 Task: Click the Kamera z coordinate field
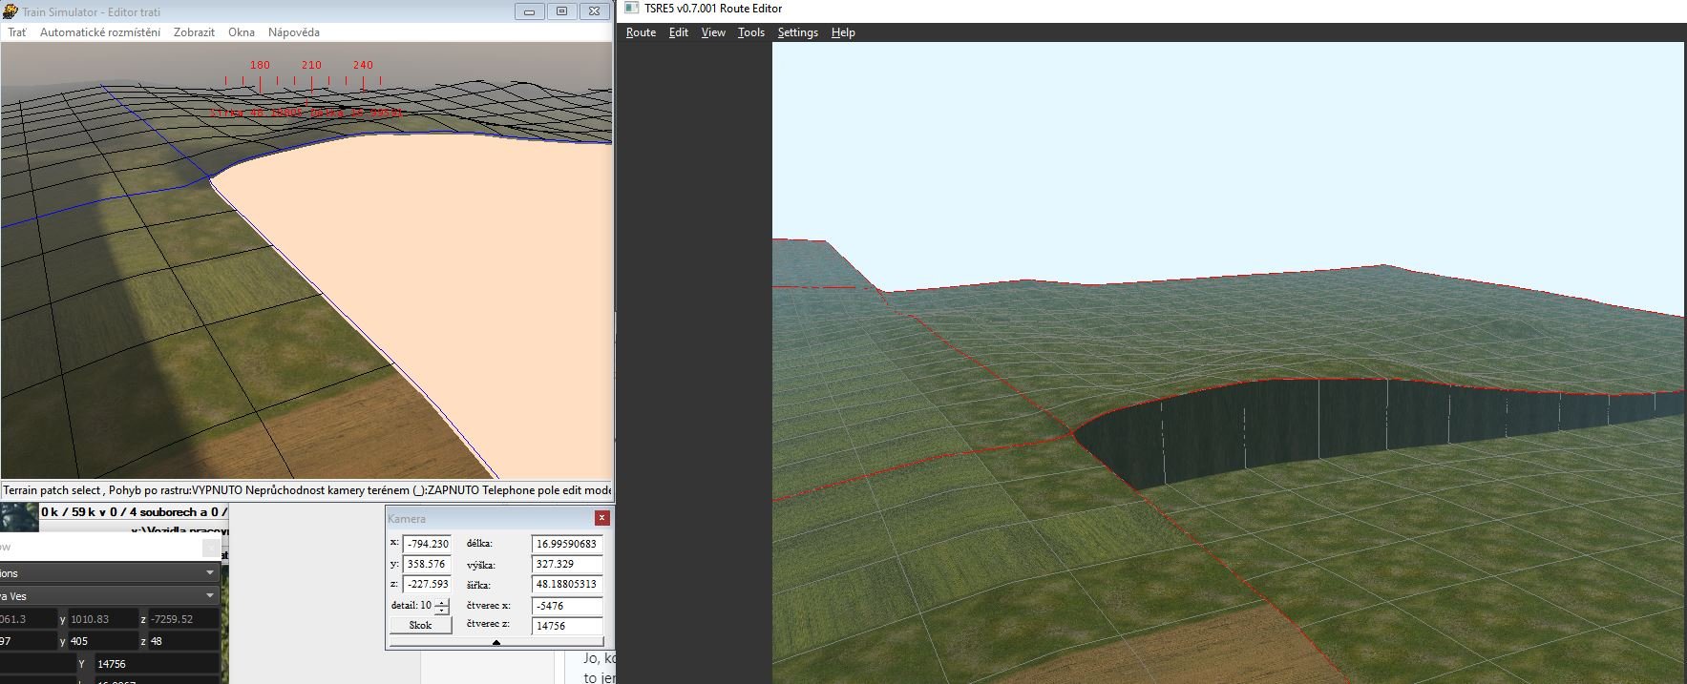click(427, 584)
